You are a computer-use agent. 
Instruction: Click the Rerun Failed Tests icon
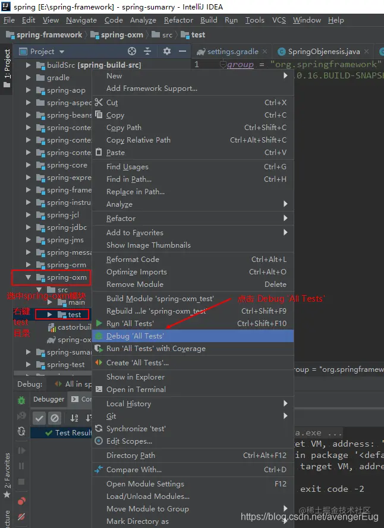pos(21,416)
